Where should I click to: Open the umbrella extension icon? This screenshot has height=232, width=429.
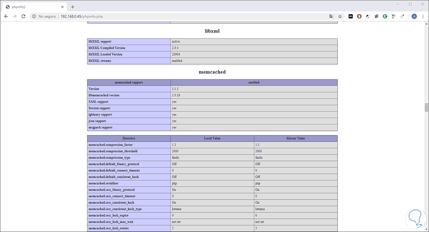(368, 16)
